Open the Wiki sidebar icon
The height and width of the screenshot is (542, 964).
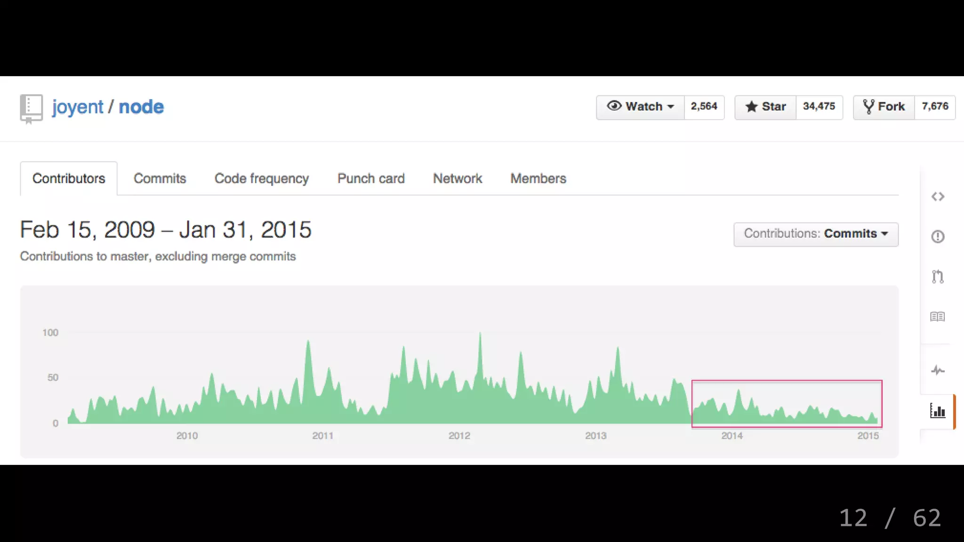pyautogui.click(x=938, y=317)
